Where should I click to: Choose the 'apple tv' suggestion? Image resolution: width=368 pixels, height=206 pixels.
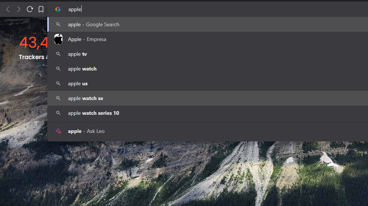pos(208,54)
